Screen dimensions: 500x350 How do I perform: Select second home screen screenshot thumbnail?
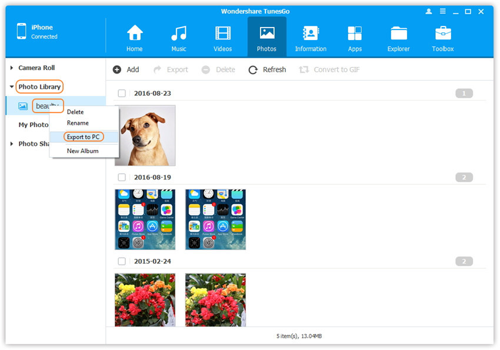pos(215,219)
